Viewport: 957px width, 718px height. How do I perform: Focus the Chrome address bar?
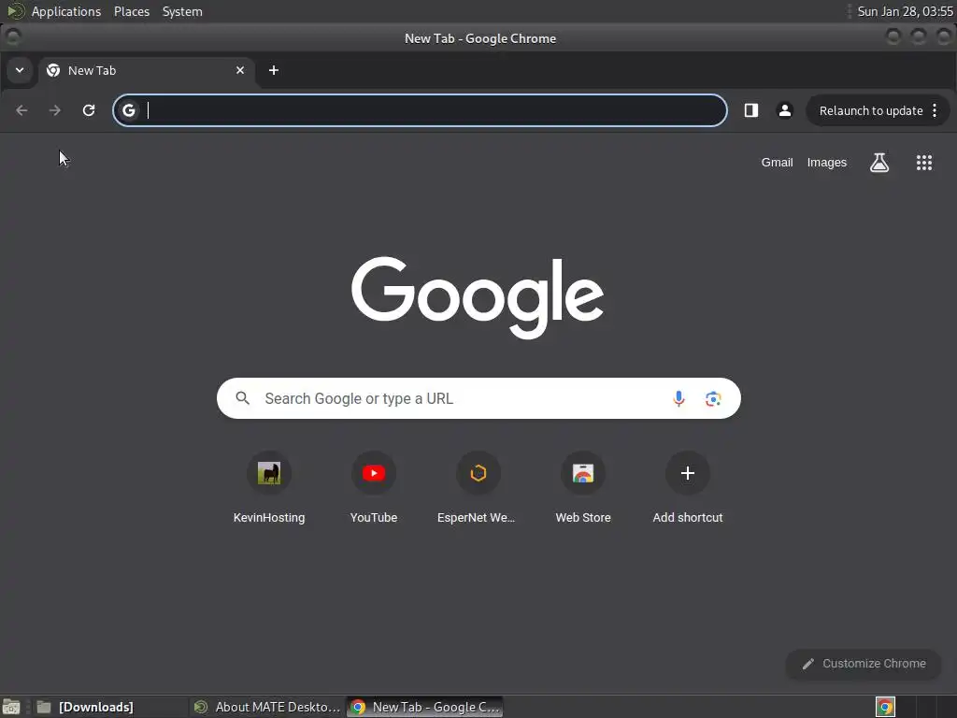(420, 110)
